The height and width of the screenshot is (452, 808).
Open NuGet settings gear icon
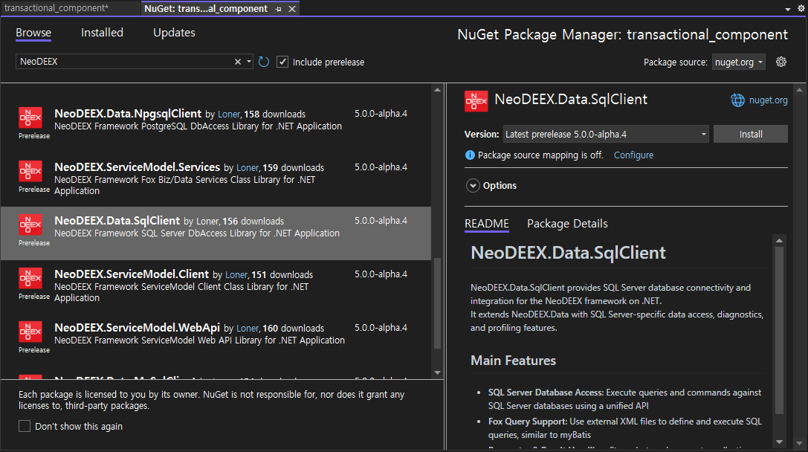(780, 62)
